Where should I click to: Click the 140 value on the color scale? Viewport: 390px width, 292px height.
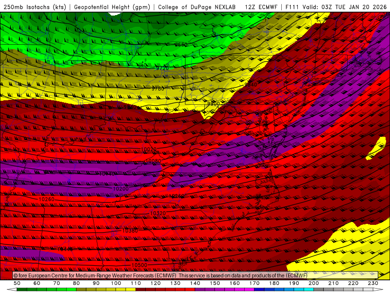pos(195,283)
